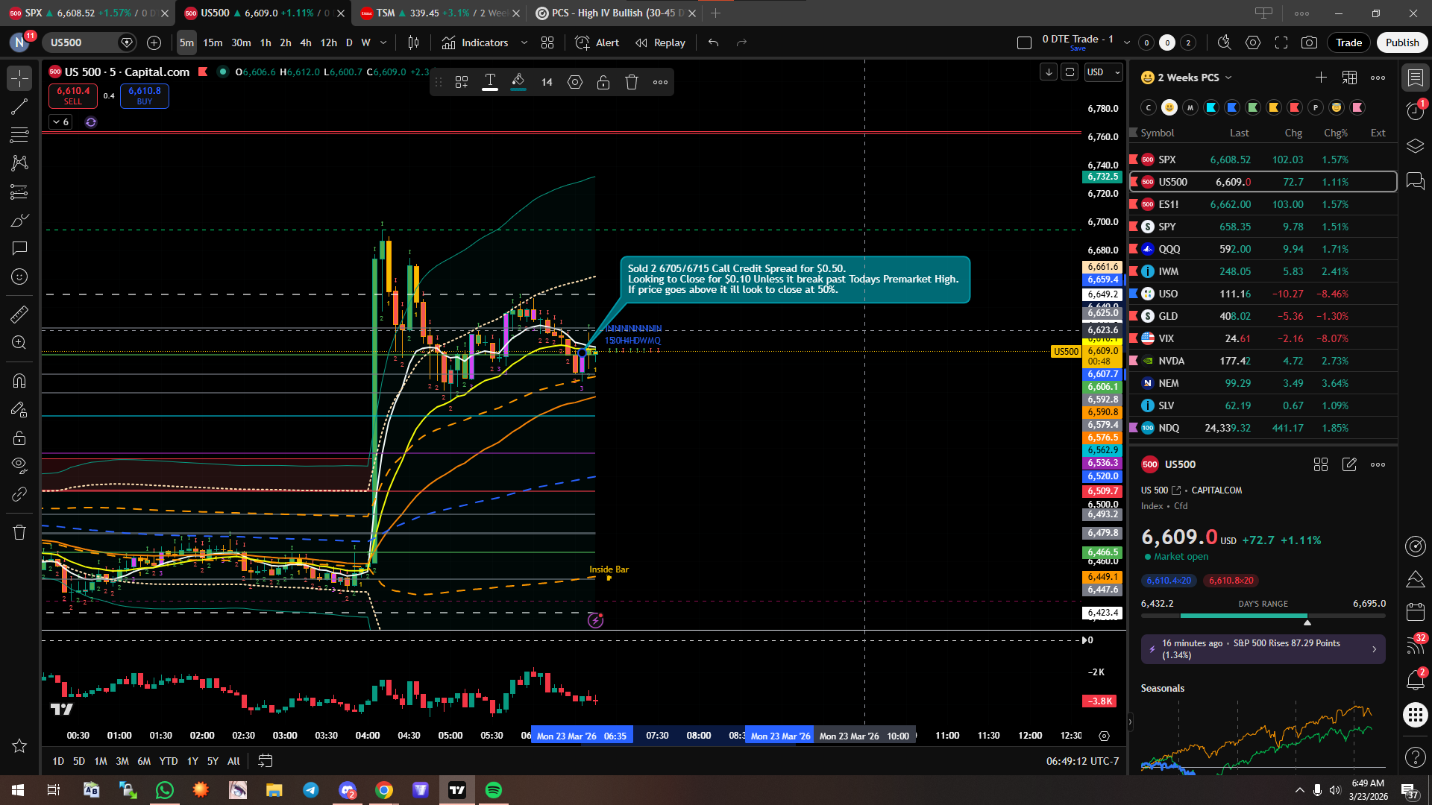Click the Trade button
Image resolution: width=1432 pixels, height=805 pixels.
click(1348, 42)
